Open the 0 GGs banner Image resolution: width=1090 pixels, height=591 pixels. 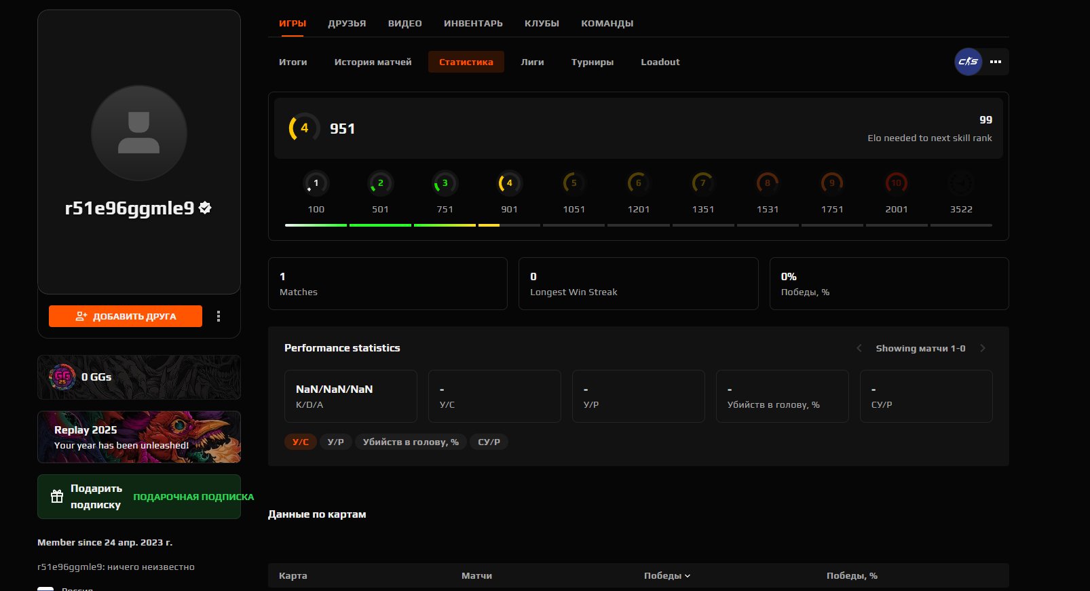click(x=139, y=377)
